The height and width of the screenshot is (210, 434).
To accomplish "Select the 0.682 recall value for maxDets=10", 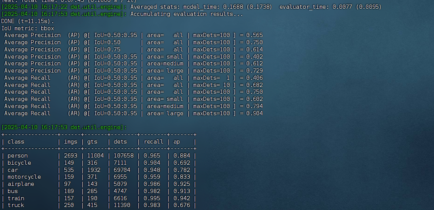I will point(254,85).
